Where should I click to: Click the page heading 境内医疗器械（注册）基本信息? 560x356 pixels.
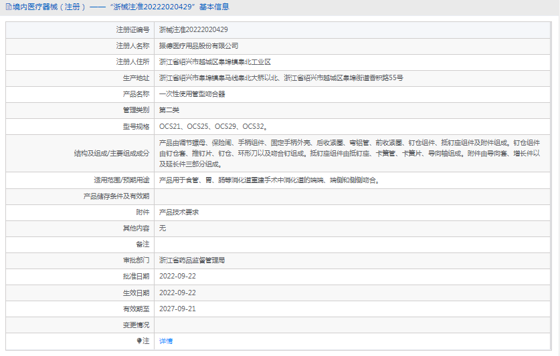coord(121,7)
